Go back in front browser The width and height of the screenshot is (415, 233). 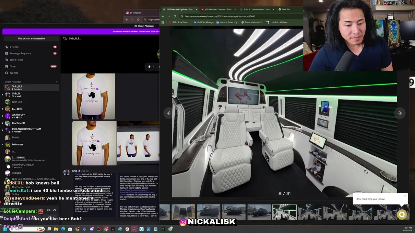click(x=163, y=16)
